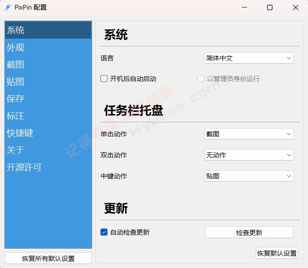This screenshot has height=268, width=308.
Task: Select 标注 in the sidebar
Action: pyautogui.click(x=48, y=115)
